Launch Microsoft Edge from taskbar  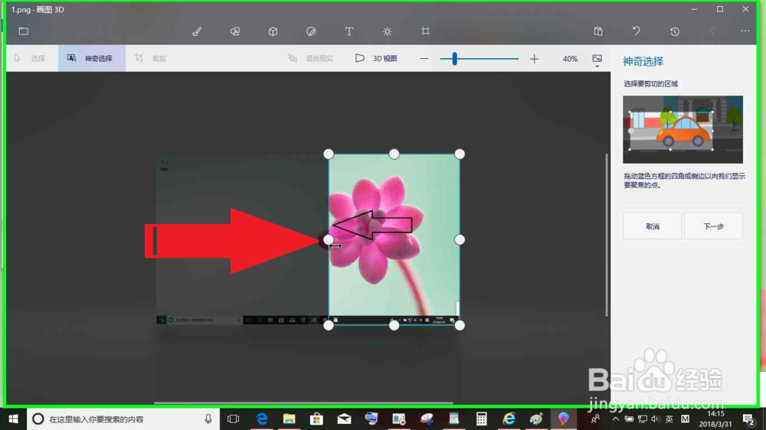(262, 419)
